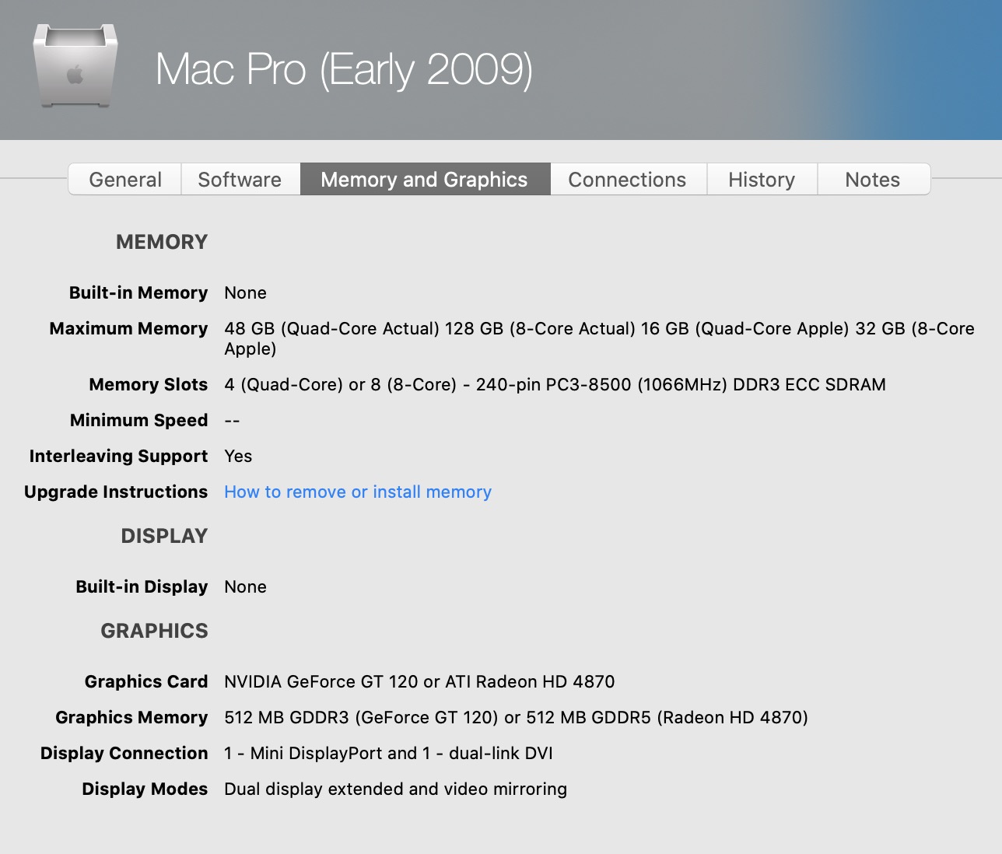Open the General tab
The image size is (1002, 854).
[125, 180]
